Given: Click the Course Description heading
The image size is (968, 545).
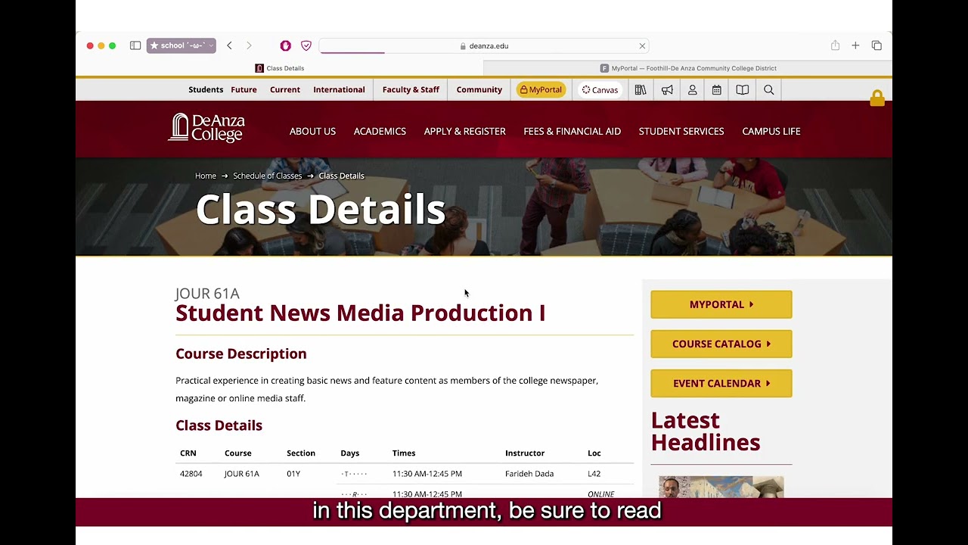Looking at the screenshot, I should coord(241,353).
